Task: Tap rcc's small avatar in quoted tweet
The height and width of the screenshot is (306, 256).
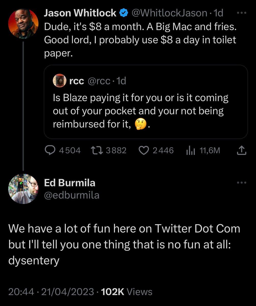Action: pyautogui.click(x=59, y=81)
